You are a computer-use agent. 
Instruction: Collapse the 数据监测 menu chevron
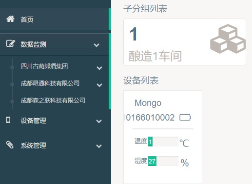(x=97, y=45)
